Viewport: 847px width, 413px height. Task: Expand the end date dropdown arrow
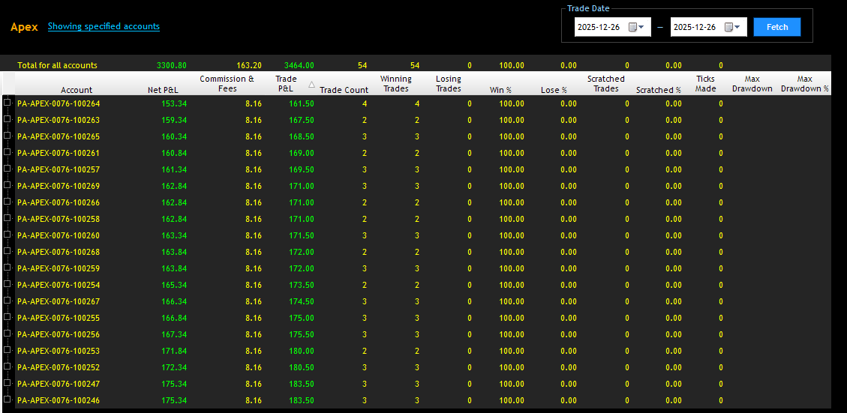click(737, 27)
